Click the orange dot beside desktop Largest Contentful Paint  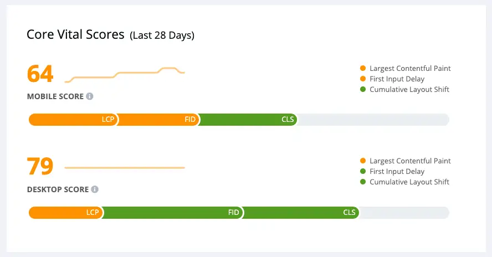363,161
